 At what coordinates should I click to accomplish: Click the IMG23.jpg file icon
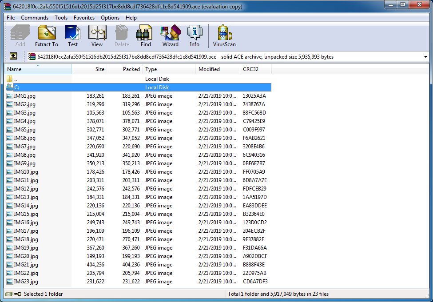(10, 282)
